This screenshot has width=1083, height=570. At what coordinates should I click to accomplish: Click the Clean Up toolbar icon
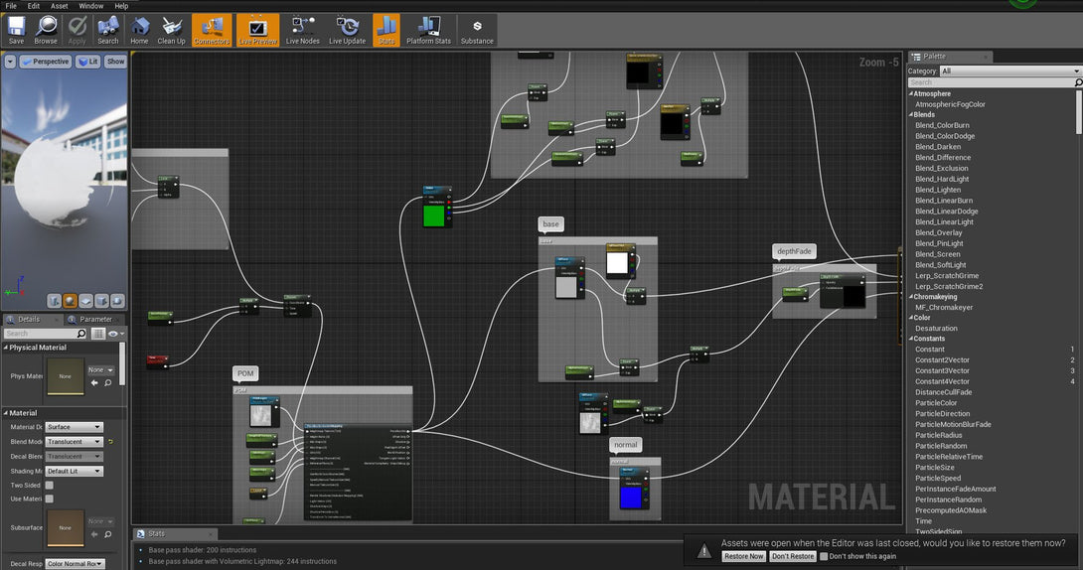coord(171,31)
